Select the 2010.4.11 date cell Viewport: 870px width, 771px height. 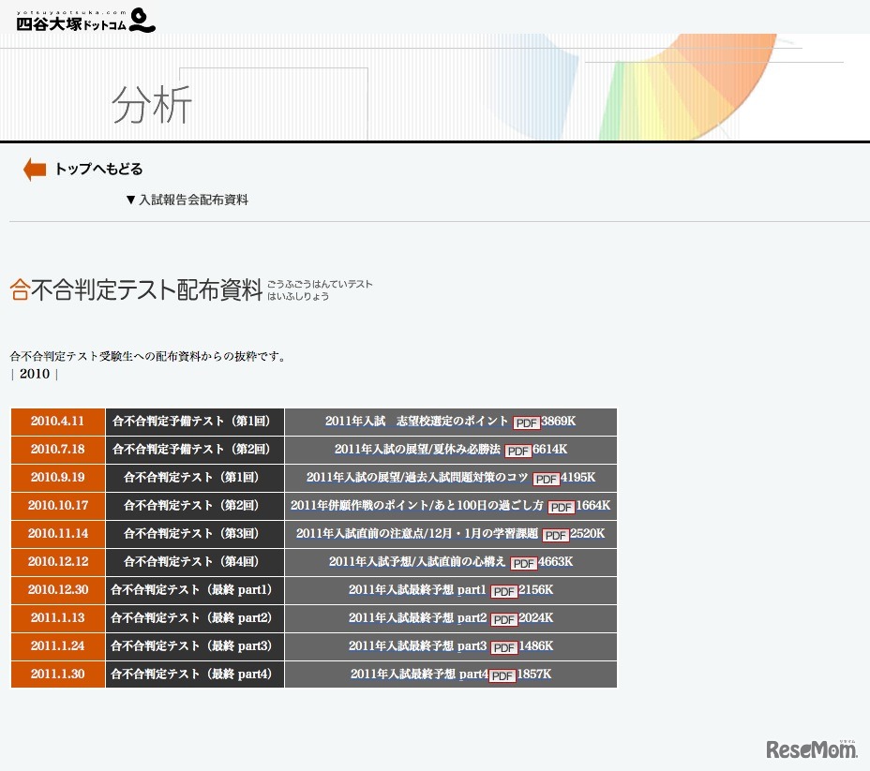pyautogui.click(x=56, y=422)
